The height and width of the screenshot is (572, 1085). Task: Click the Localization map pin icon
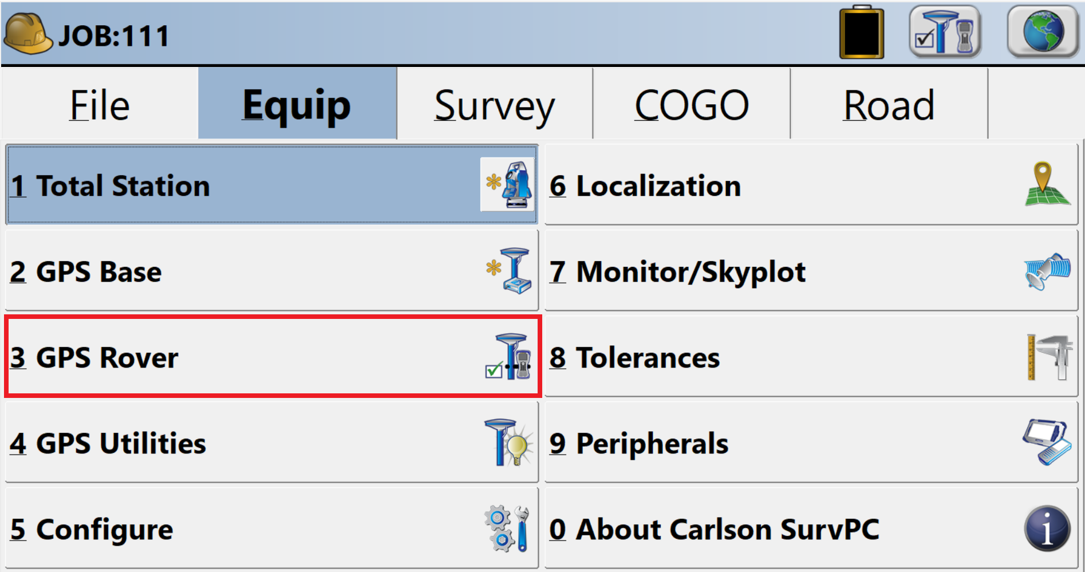[1047, 184]
